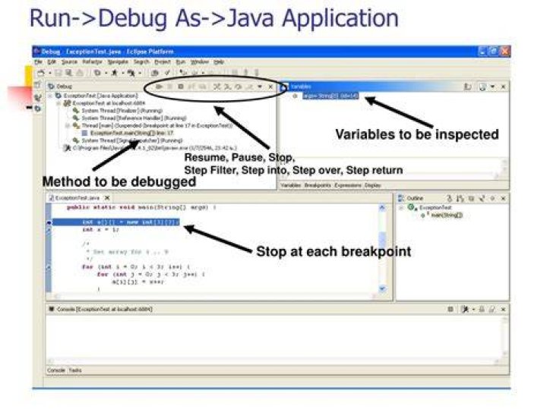Select the javaw.exe process entry
Viewport: 547px width, 409px height.
[x=154, y=148]
